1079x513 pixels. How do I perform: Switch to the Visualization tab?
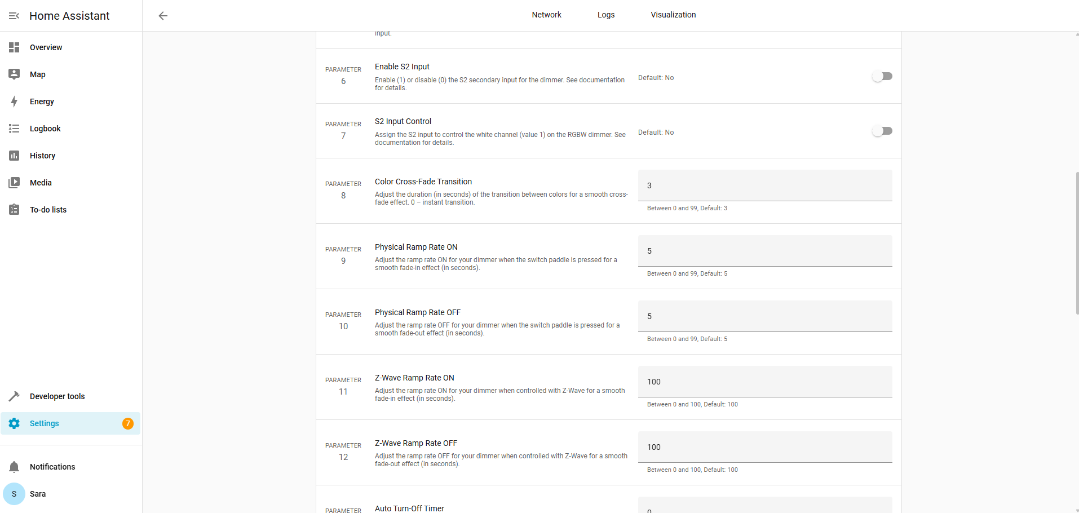(x=673, y=15)
